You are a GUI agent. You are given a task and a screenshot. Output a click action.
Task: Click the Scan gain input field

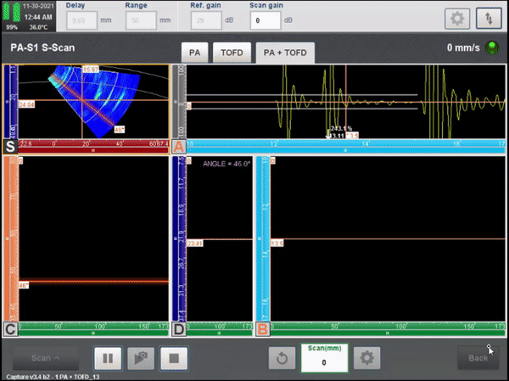pos(266,20)
